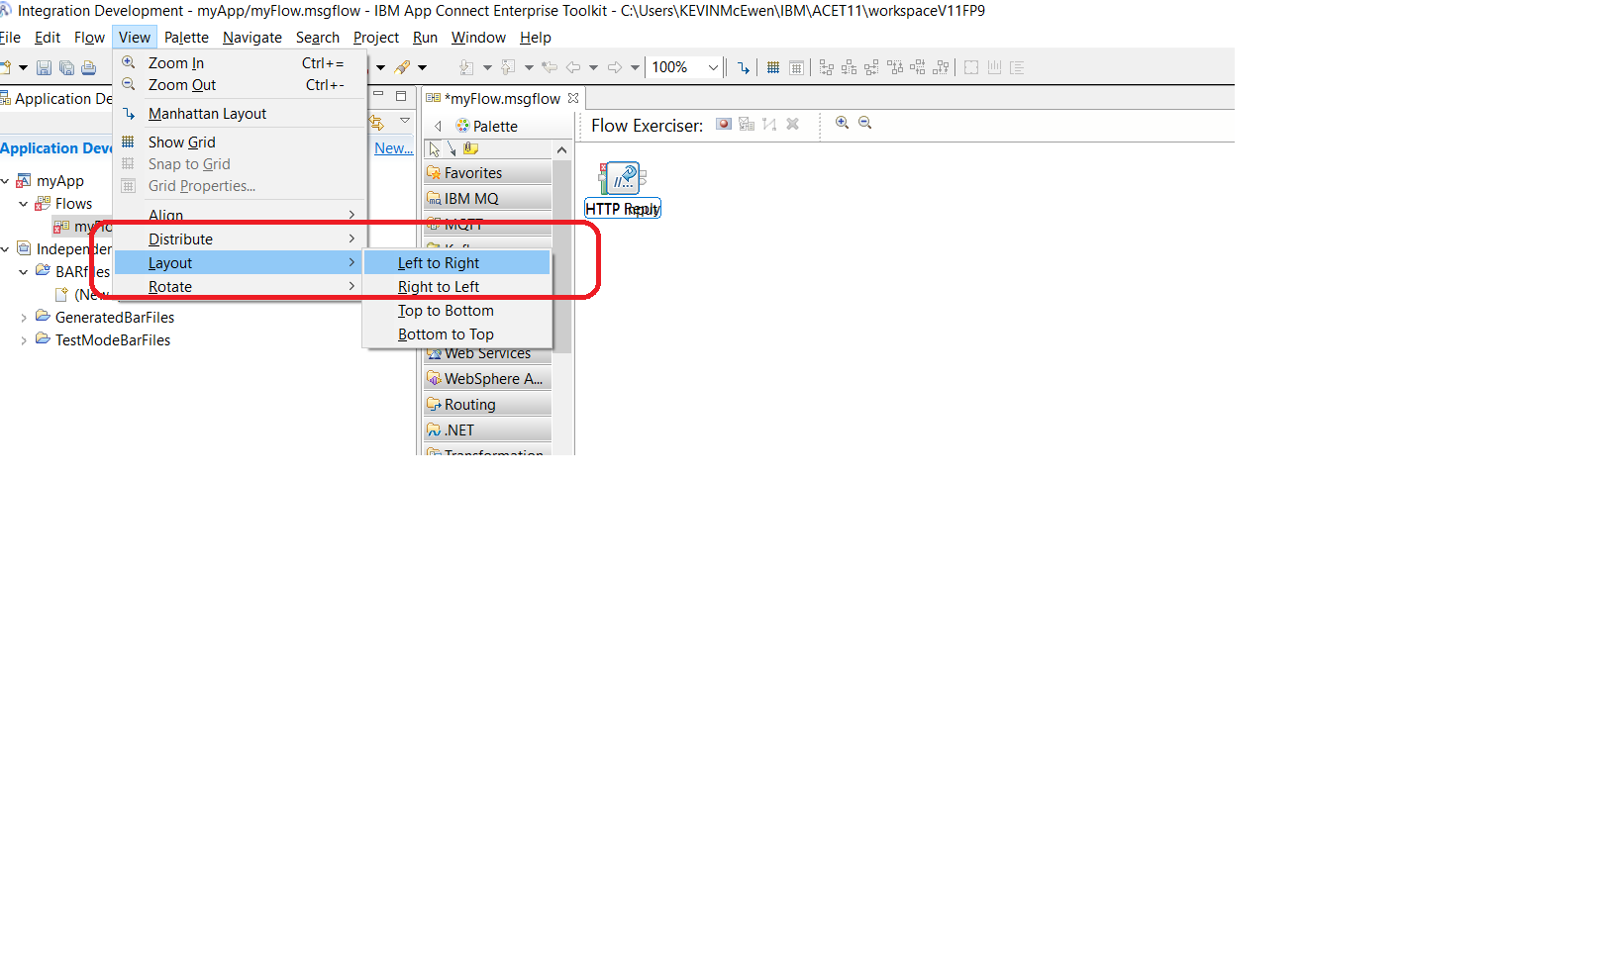Switch to the myFlow.msgflow editor tab

click(x=503, y=99)
